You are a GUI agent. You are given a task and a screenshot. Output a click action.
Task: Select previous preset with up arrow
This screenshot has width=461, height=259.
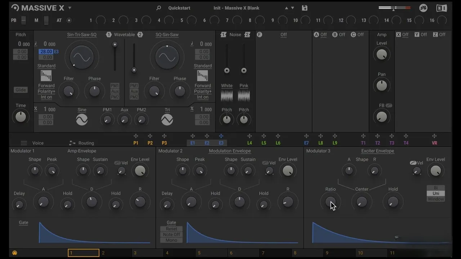pyautogui.click(x=287, y=8)
